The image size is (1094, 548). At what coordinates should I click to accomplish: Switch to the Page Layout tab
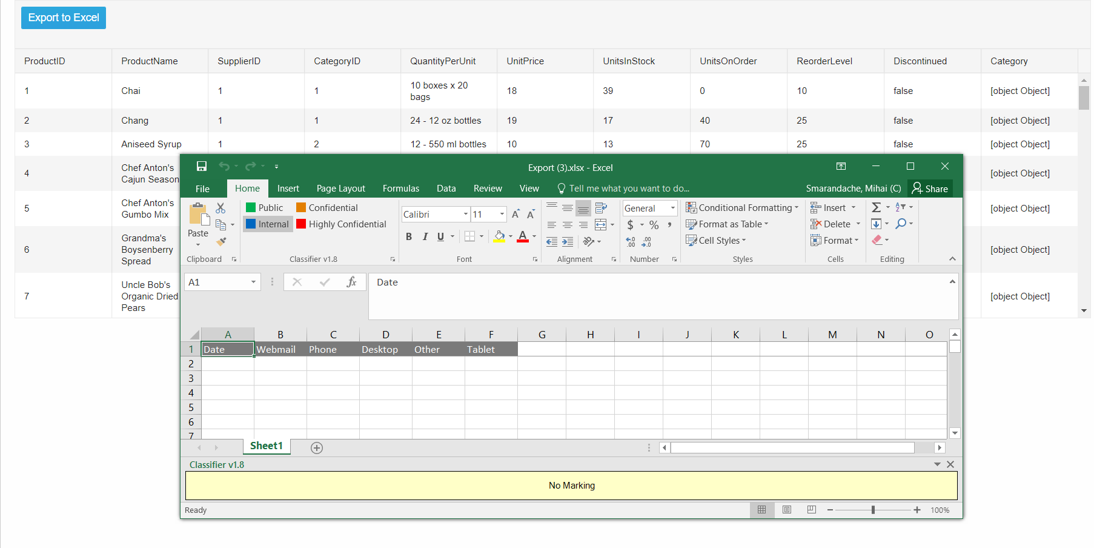341,189
